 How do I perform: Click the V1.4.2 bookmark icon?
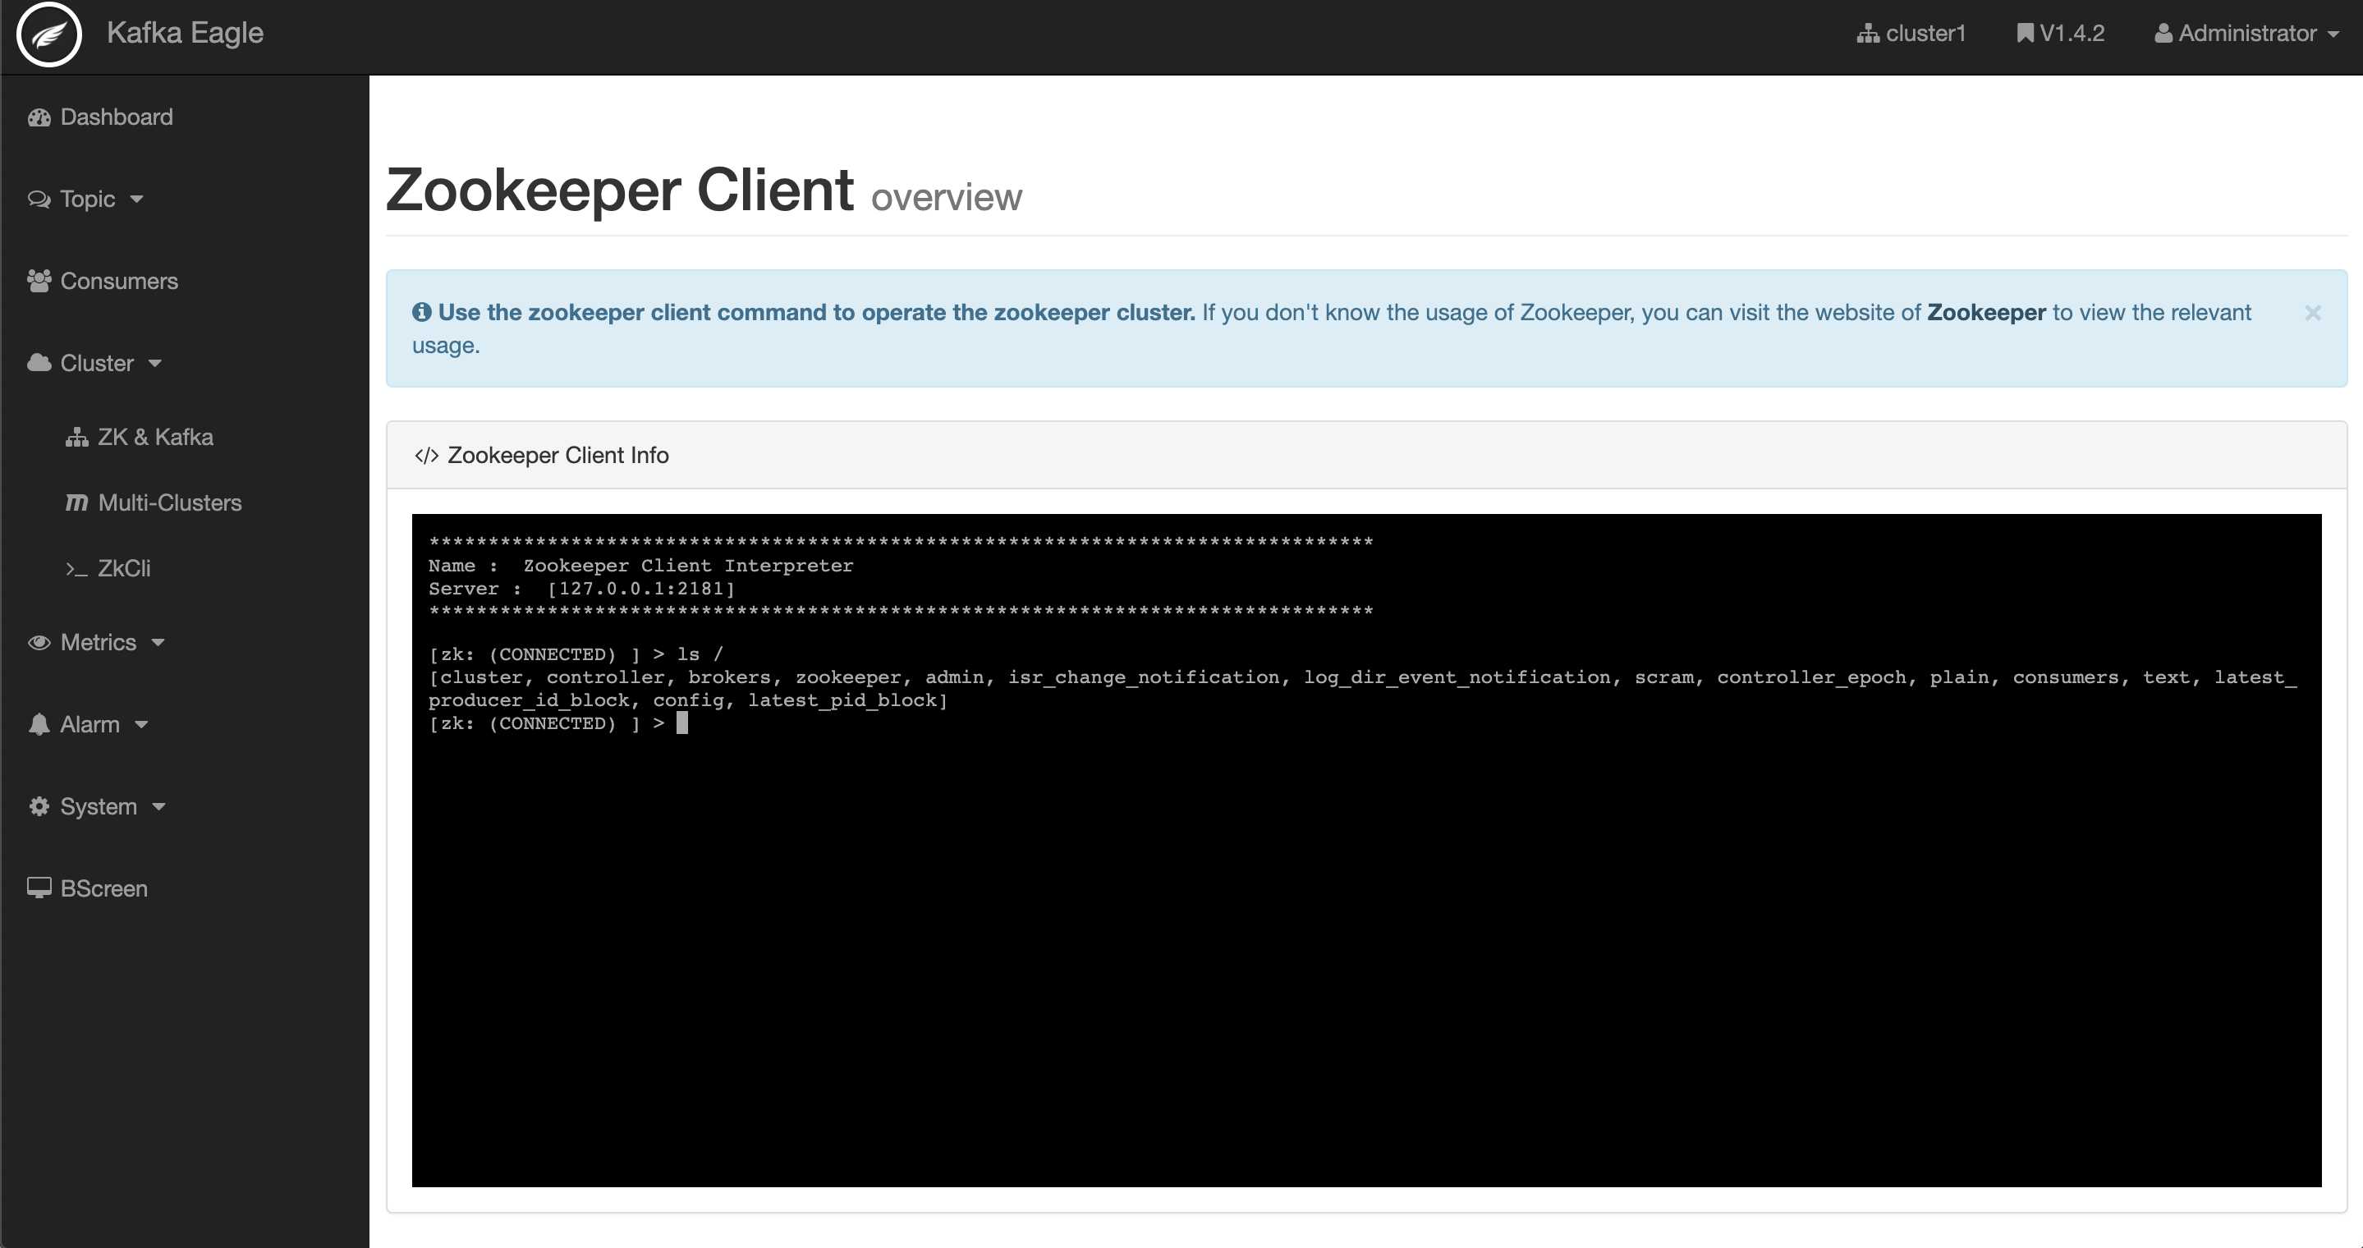pyautogui.click(x=2026, y=33)
